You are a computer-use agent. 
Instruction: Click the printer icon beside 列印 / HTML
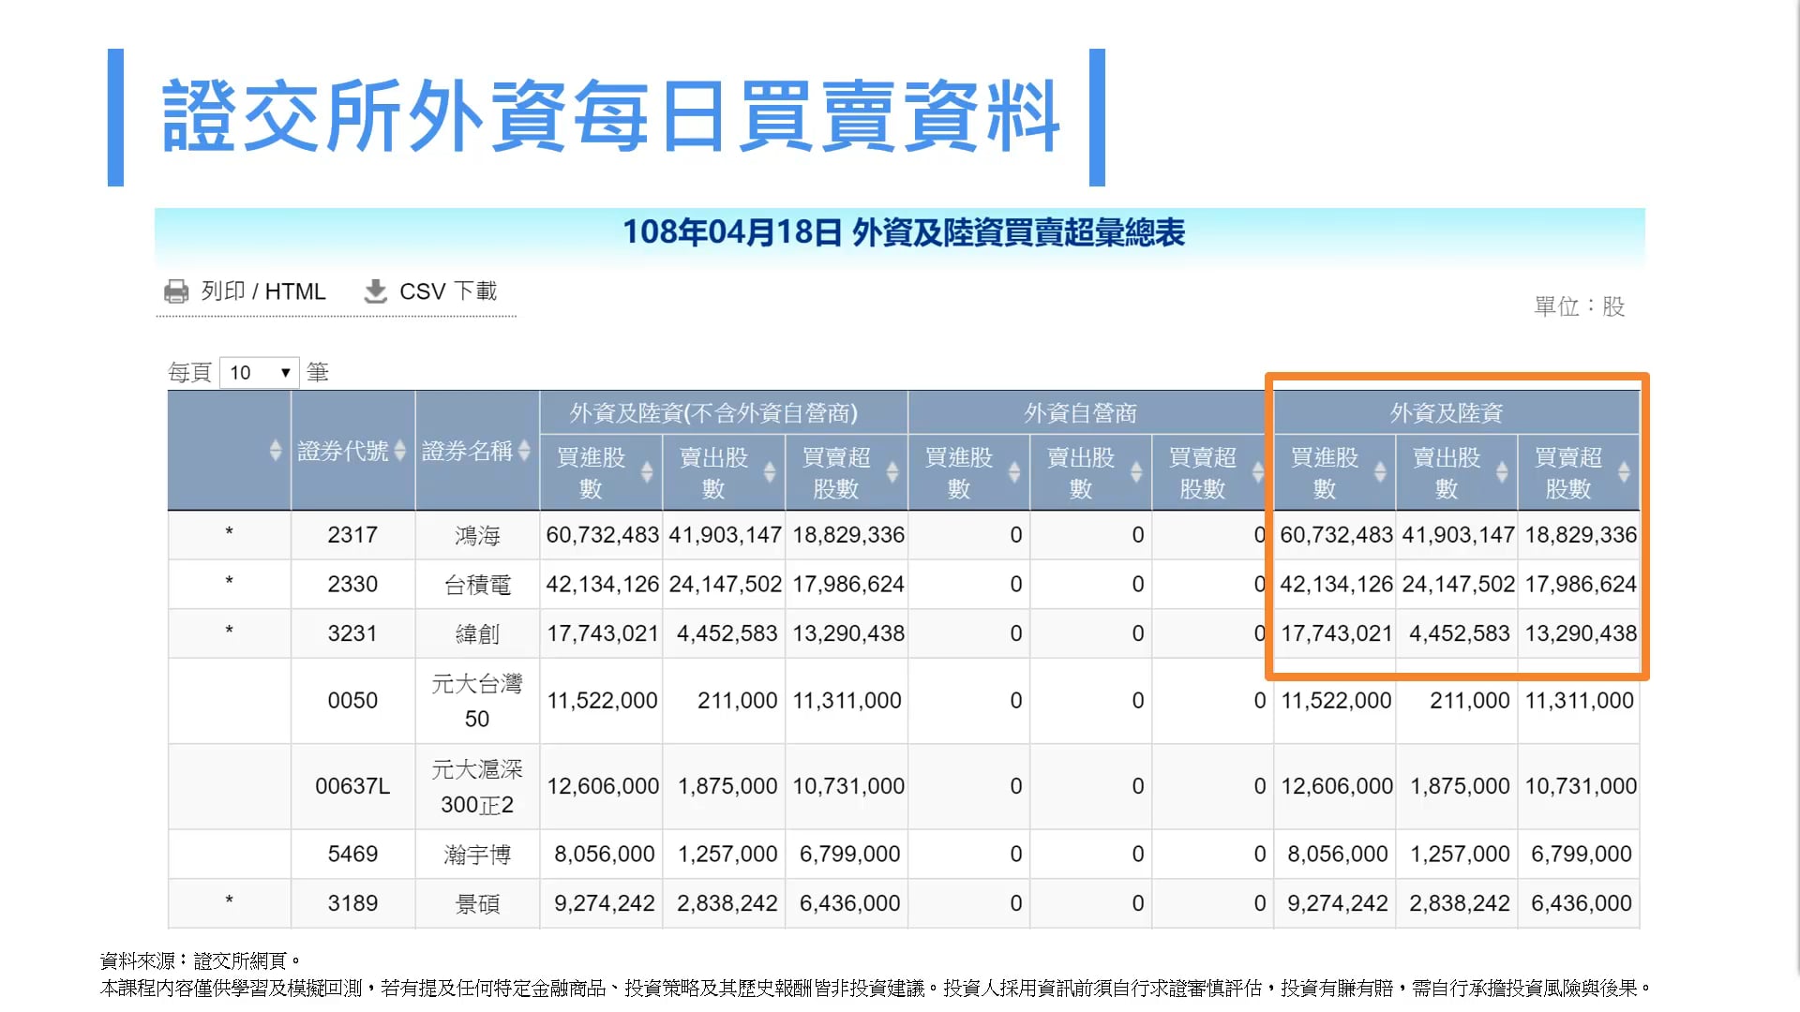[176, 291]
